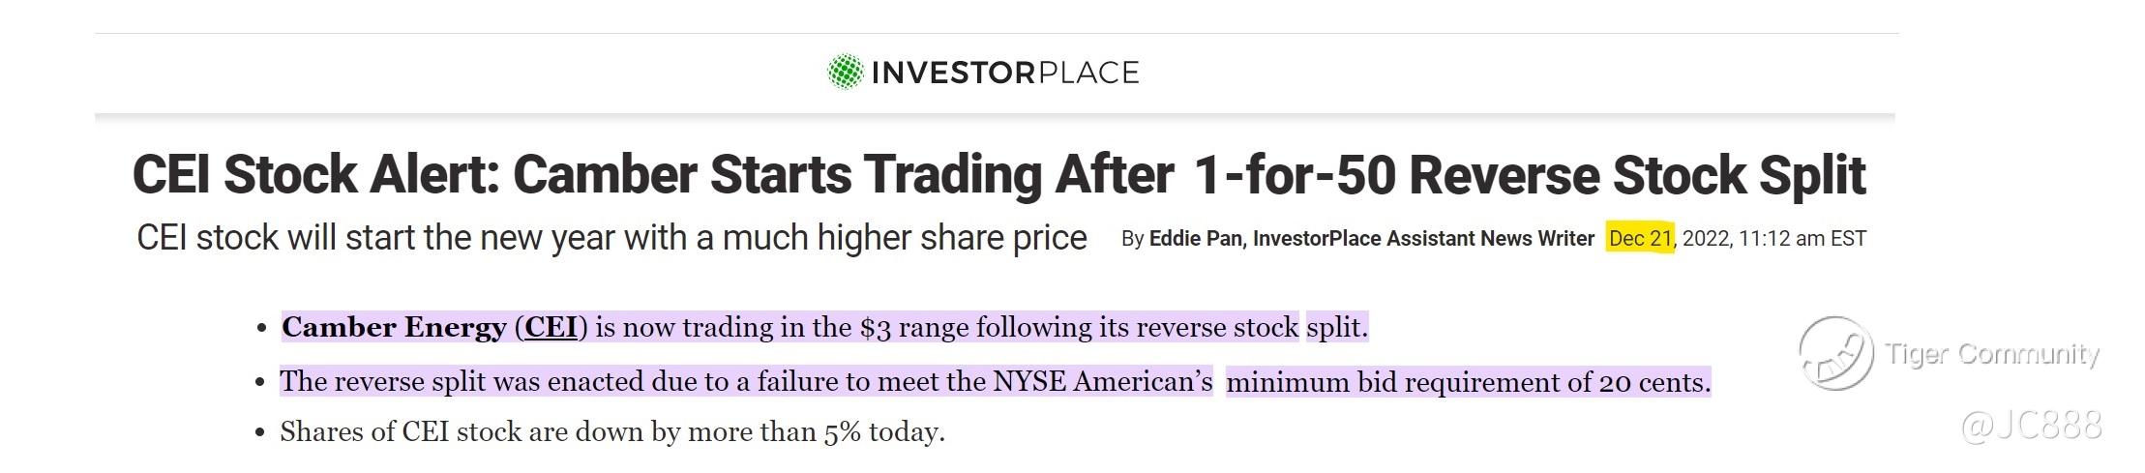
Task: Open the CEI ticker link
Action: (551, 327)
